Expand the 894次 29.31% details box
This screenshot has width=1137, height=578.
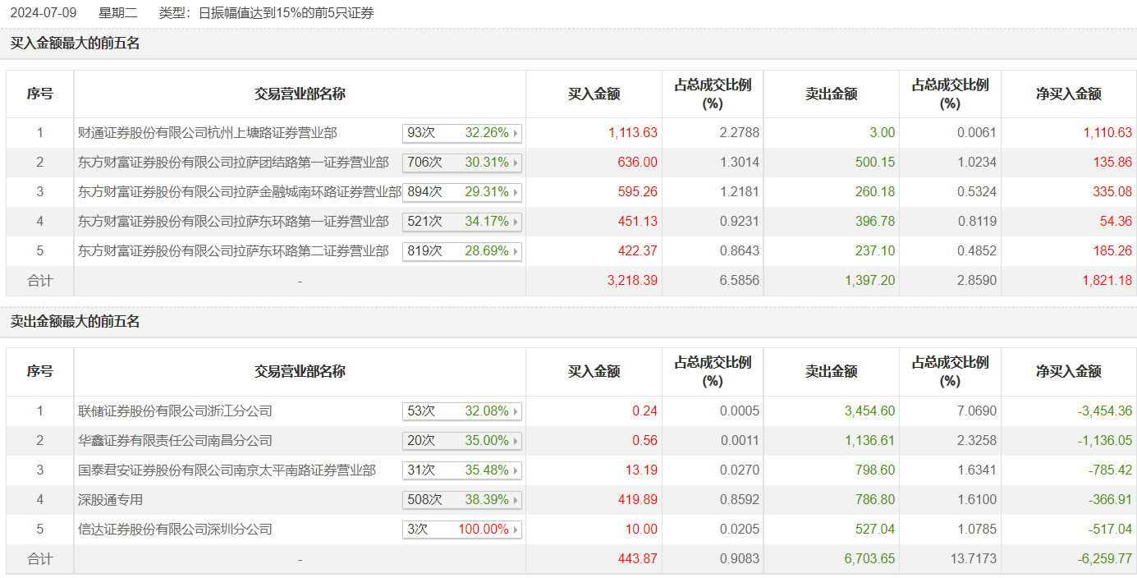tap(462, 192)
